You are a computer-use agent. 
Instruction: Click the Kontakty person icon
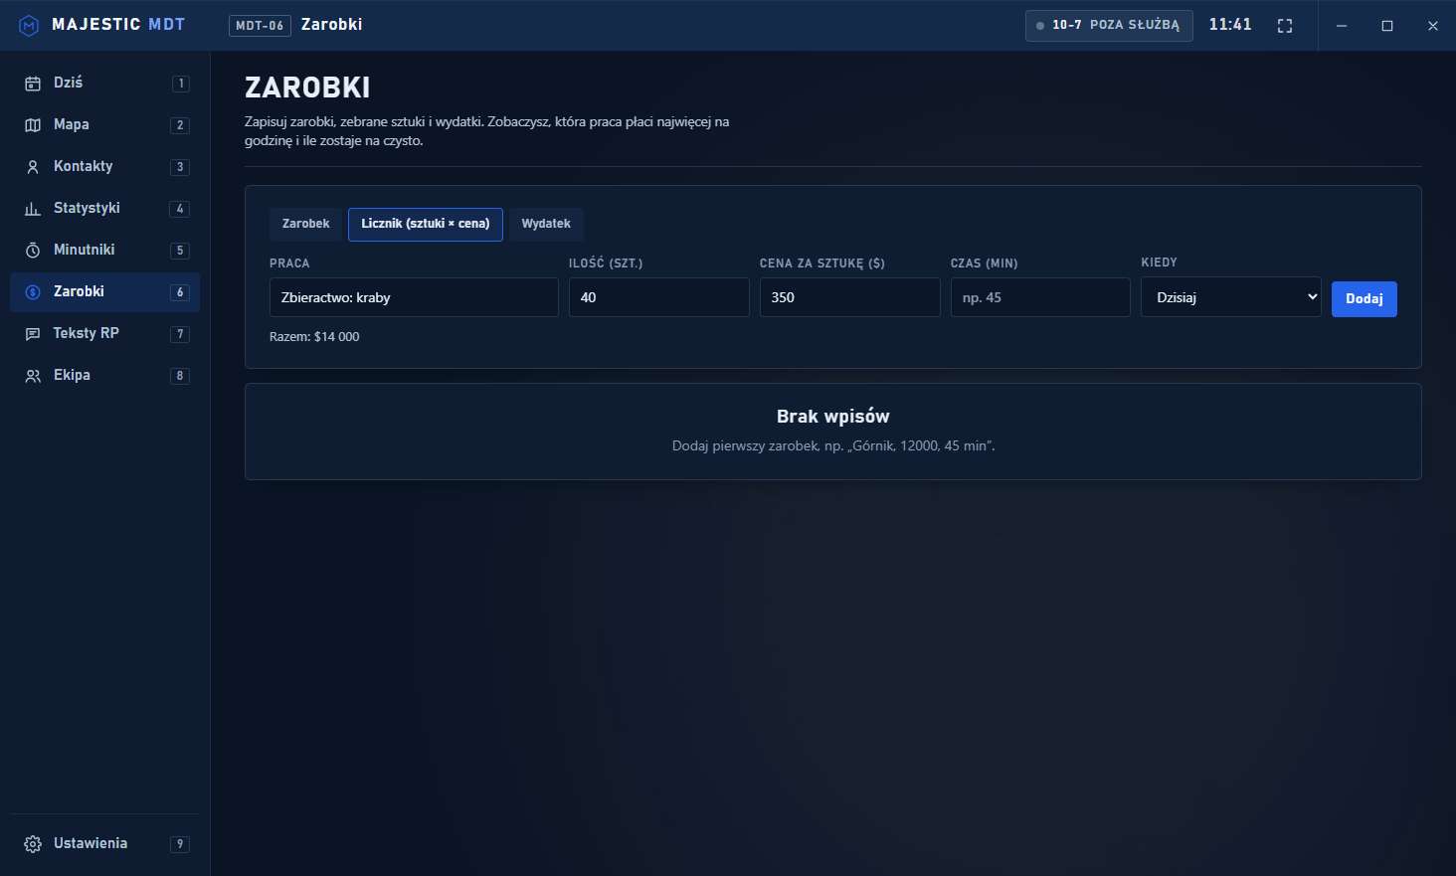33,167
